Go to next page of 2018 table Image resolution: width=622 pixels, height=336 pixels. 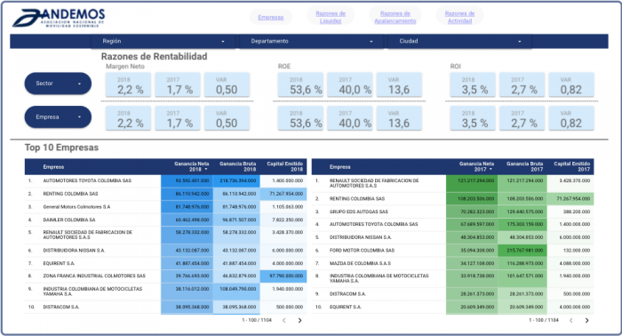pos(300,321)
